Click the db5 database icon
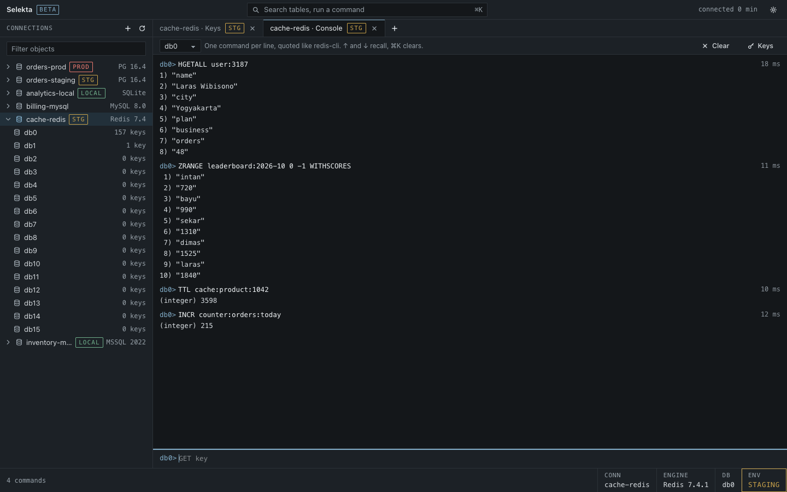 click(x=17, y=198)
